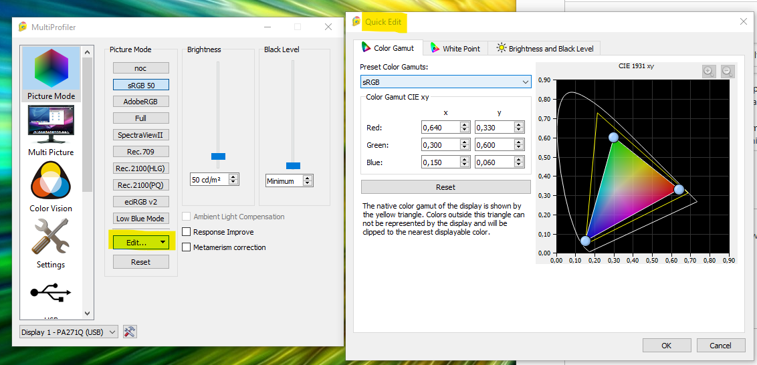Screen dimensions: 757x365
Task: Select the Multi Picture sidebar icon
Action: [x=51, y=126]
